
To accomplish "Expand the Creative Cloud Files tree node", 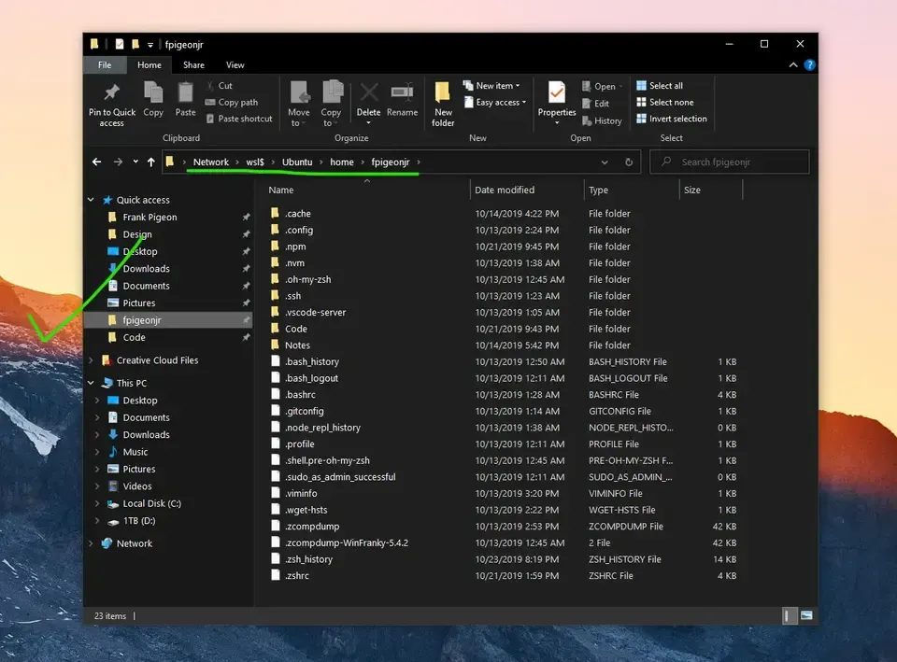I will 92,360.
